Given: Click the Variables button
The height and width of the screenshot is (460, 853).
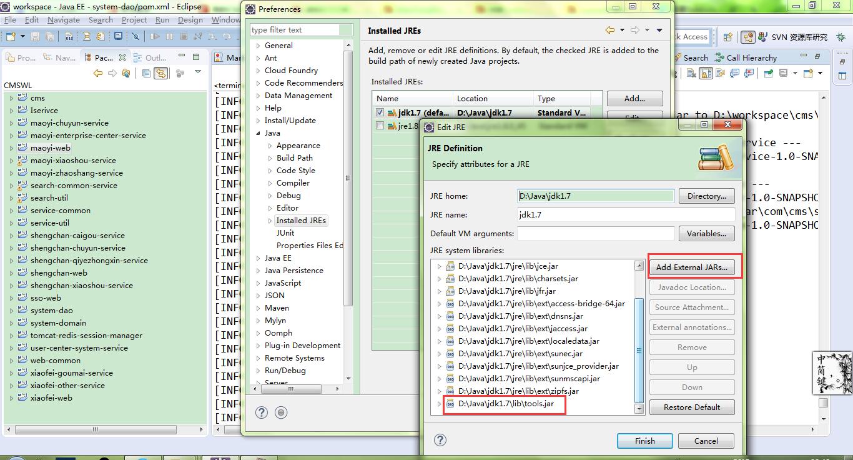Looking at the screenshot, I should coord(706,233).
